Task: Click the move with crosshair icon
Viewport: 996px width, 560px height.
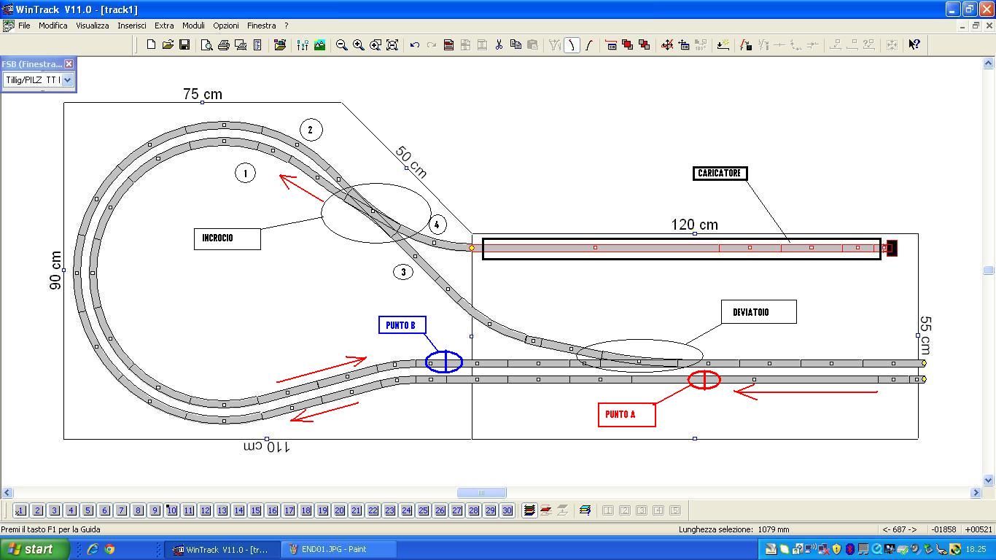Action: [x=667, y=44]
